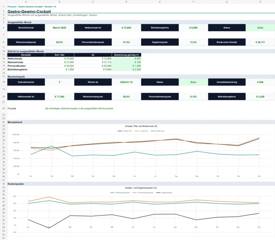275x240 pixels.
Task: Click the '€ 72,000' Soll value
Action: [59, 59]
